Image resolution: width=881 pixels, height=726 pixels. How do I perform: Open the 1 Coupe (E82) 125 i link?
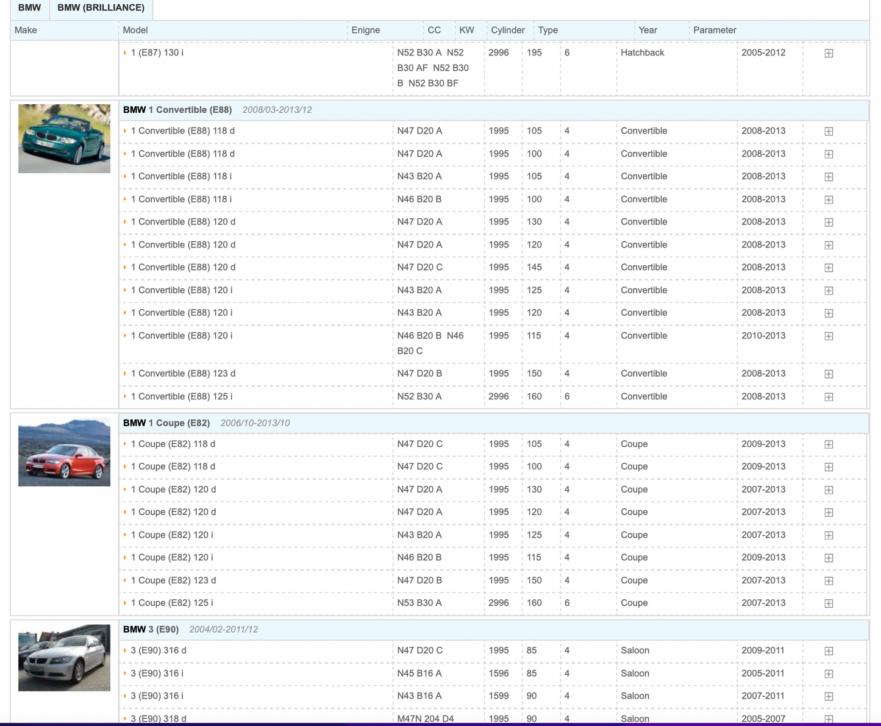coord(172,603)
